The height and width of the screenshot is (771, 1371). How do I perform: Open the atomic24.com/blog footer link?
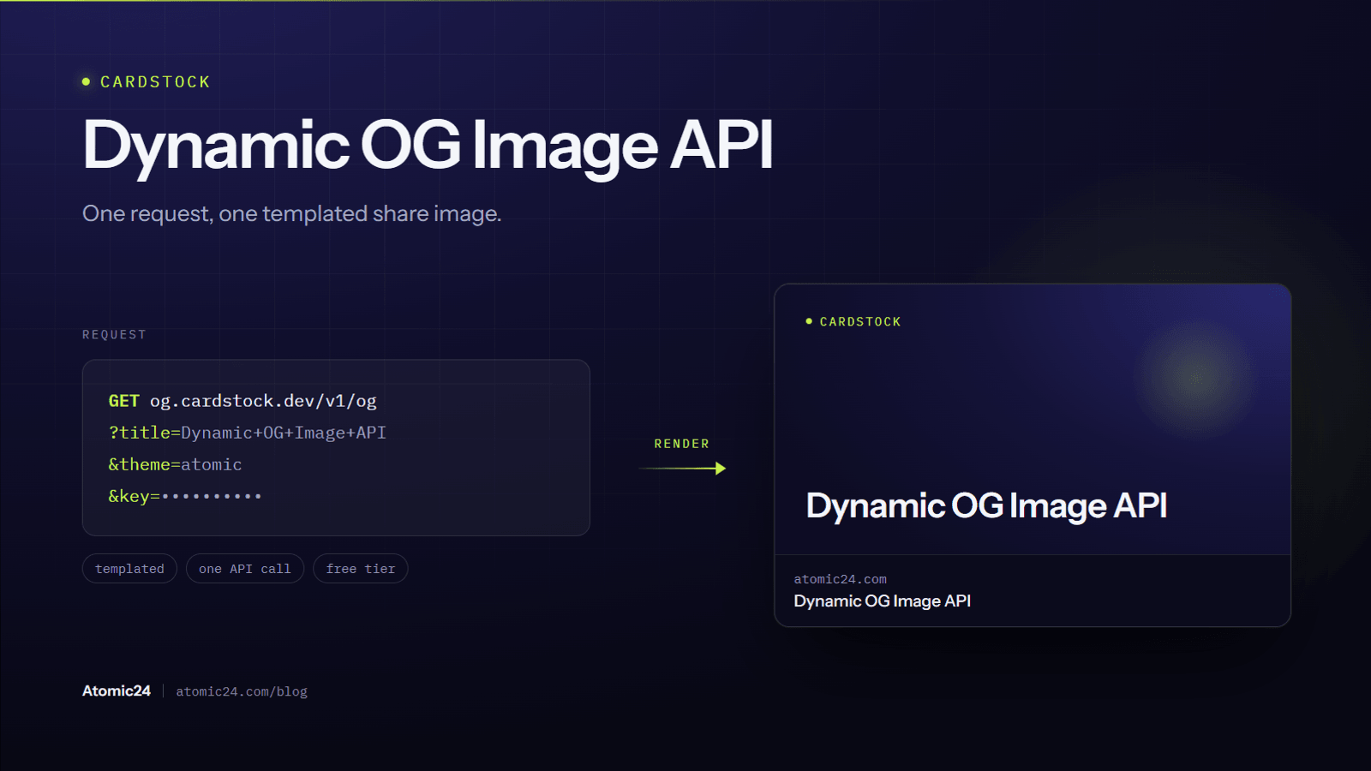pyautogui.click(x=242, y=692)
